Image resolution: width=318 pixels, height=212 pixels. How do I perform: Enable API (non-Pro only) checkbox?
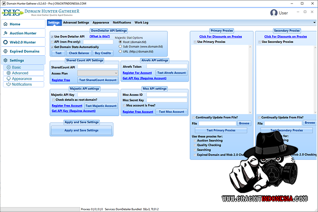52,42
